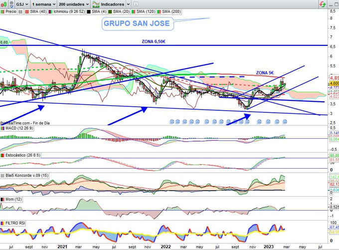
Task: Open the '200 unidades' dropdown
Action: pyautogui.click(x=74, y=4)
